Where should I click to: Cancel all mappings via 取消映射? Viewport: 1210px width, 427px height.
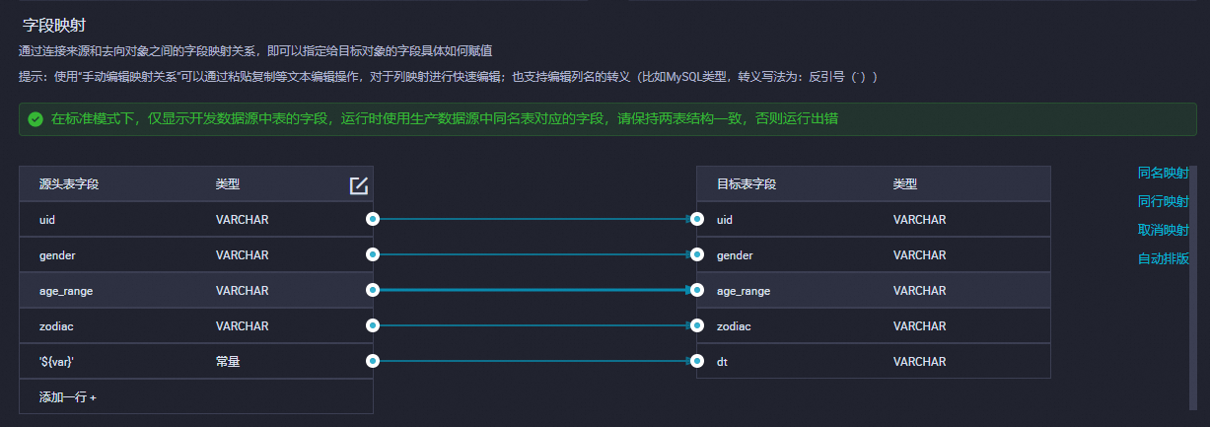point(1163,230)
